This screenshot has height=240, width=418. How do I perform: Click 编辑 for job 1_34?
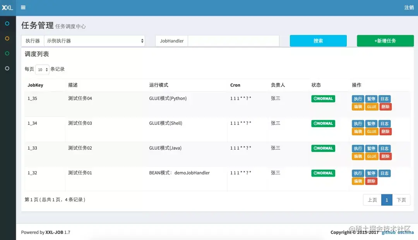point(358,131)
